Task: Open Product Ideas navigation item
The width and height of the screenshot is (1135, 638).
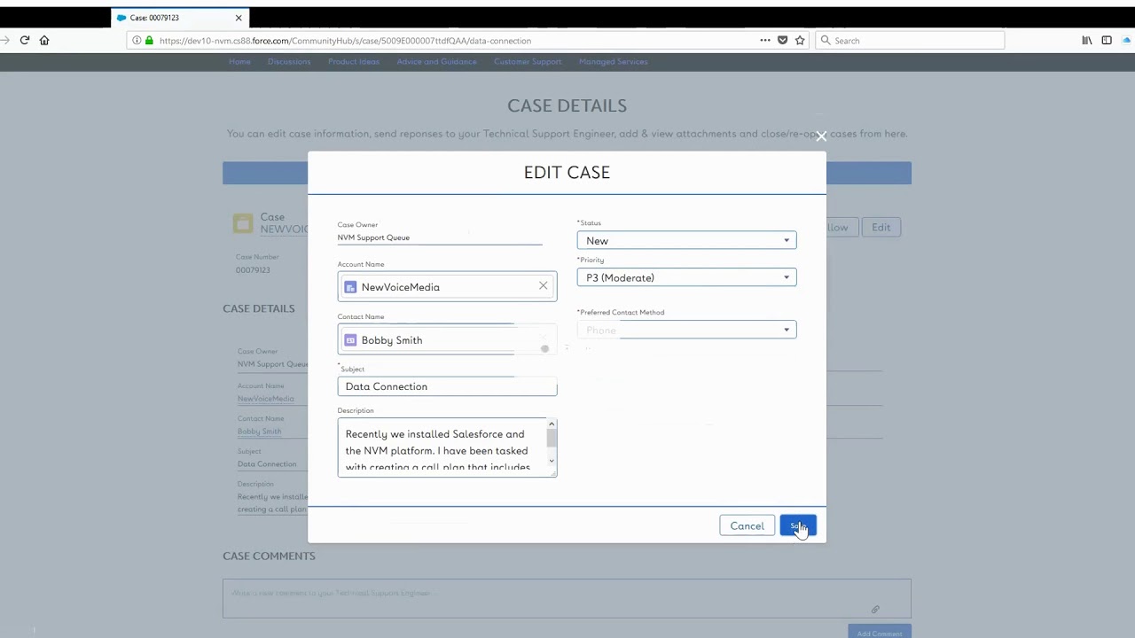Action: click(x=354, y=61)
